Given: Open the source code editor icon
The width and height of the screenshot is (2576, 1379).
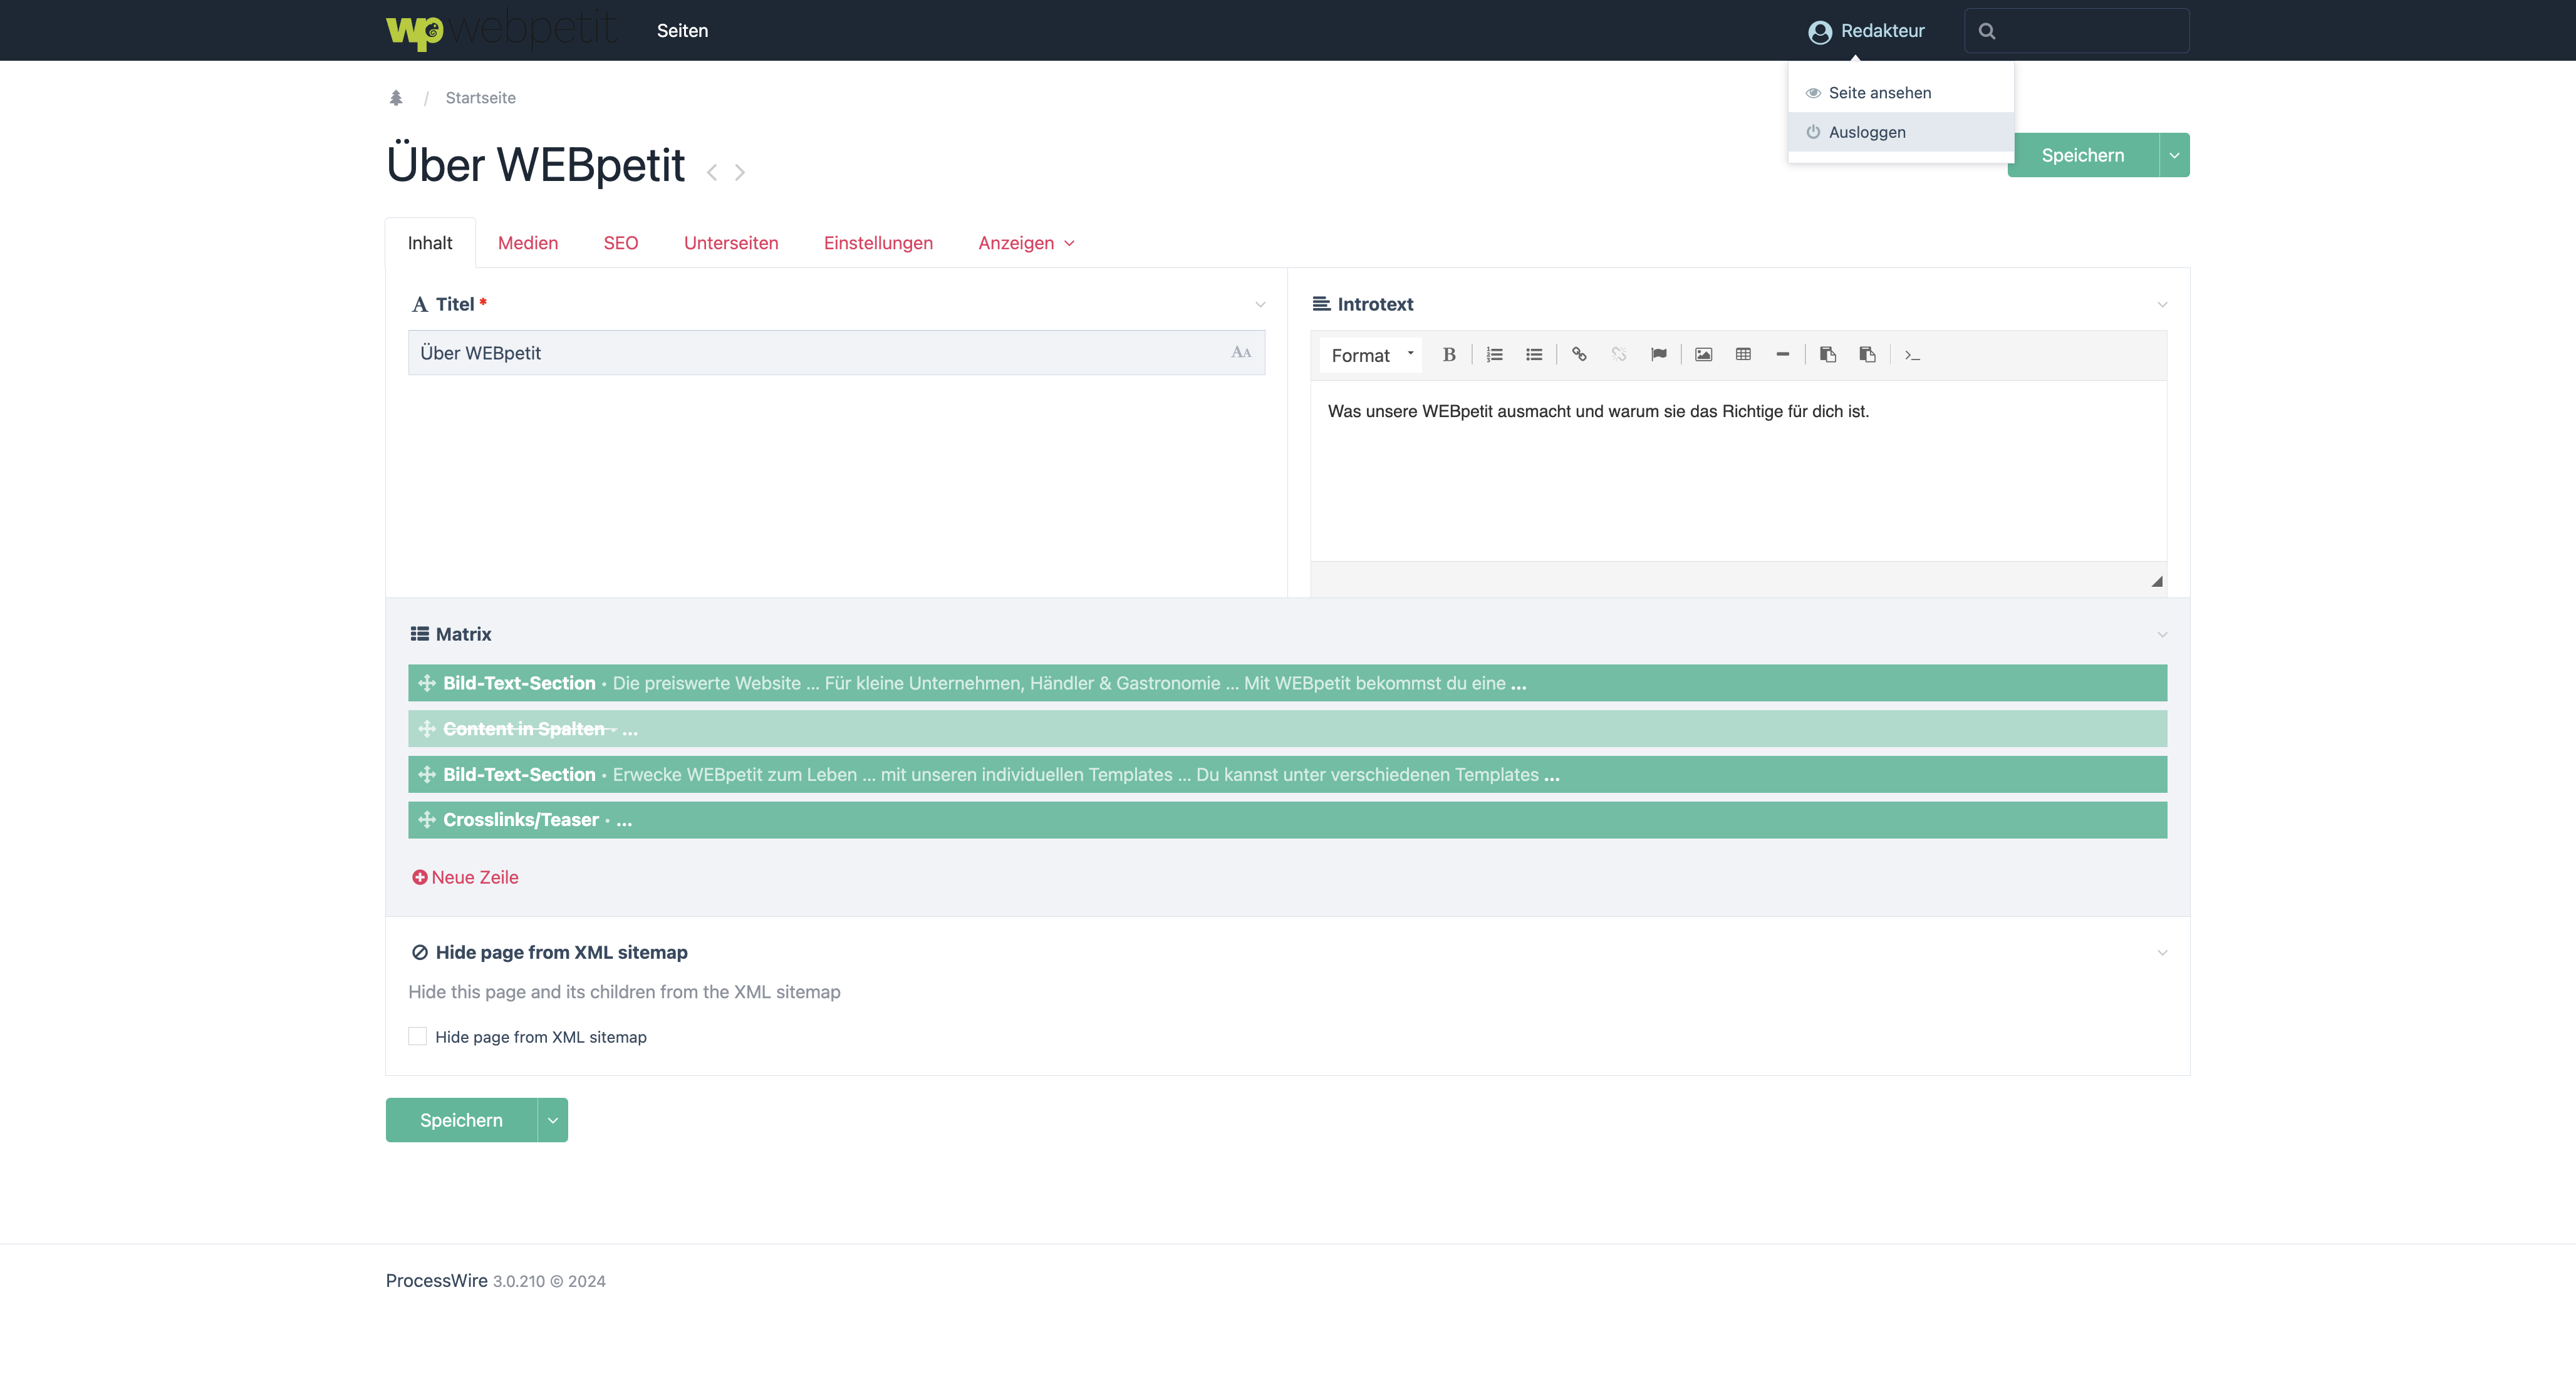Looking at the screenshot, I should (x=1912, y=355).
